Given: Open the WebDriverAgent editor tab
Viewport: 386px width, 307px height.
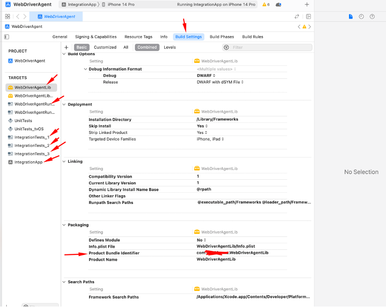Looking at the screenshot, I should (x=56, y=16).
